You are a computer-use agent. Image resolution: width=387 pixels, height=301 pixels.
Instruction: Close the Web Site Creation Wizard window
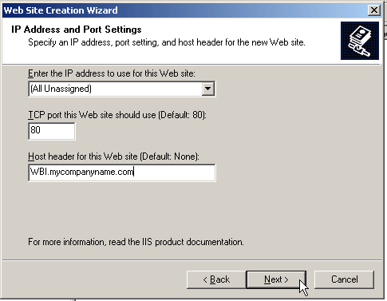click(x=374, y=10)
